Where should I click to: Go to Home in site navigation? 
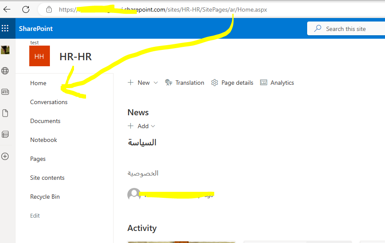click(38, 83)
